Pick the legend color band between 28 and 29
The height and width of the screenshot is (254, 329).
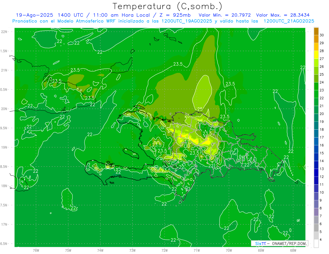click(316, 47)
